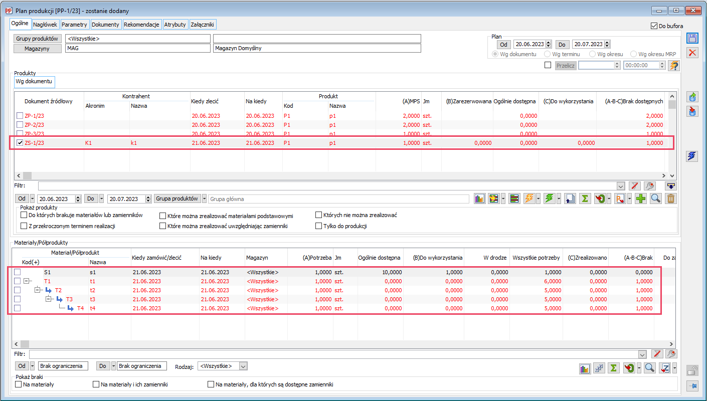The height and width of the screenshot is (401, 707).
Task: Click the green lightning icon
Action: pos(549,198)
